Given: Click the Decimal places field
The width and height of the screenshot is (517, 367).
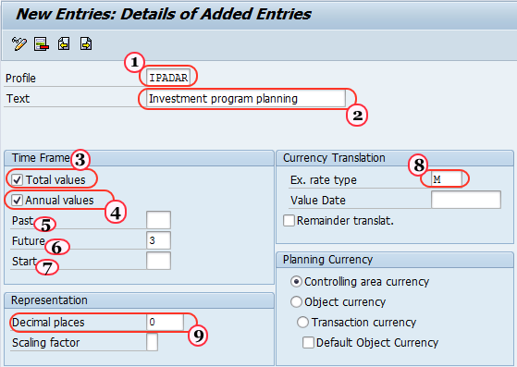Looking at the screenshot, I should point(165,322).
